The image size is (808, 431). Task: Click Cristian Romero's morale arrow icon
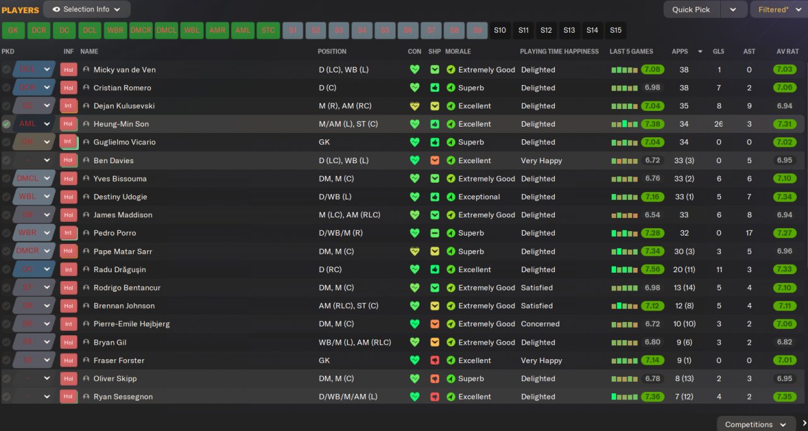451,88
